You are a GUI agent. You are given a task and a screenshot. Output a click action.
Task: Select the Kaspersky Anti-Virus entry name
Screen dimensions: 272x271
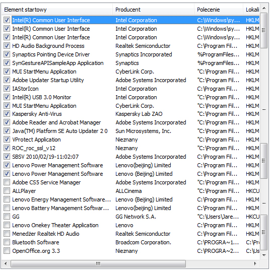click(x=37, y=114)
